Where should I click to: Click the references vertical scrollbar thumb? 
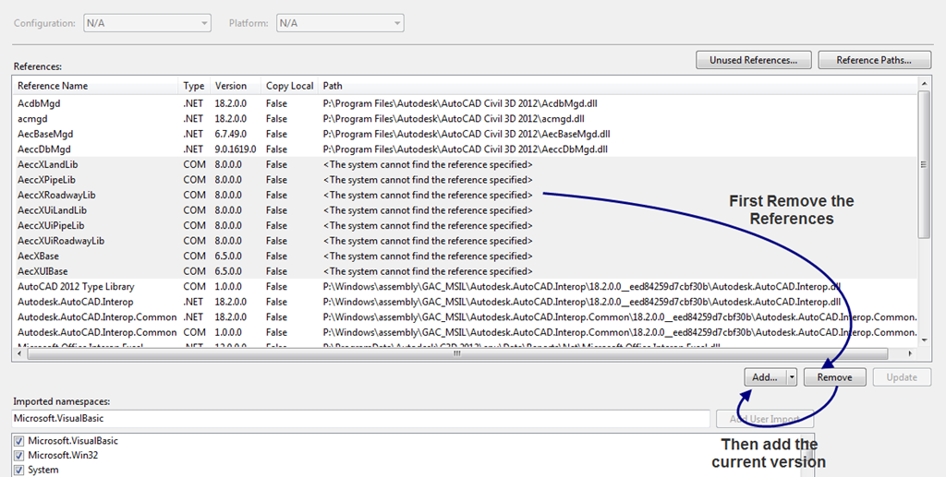924,164
